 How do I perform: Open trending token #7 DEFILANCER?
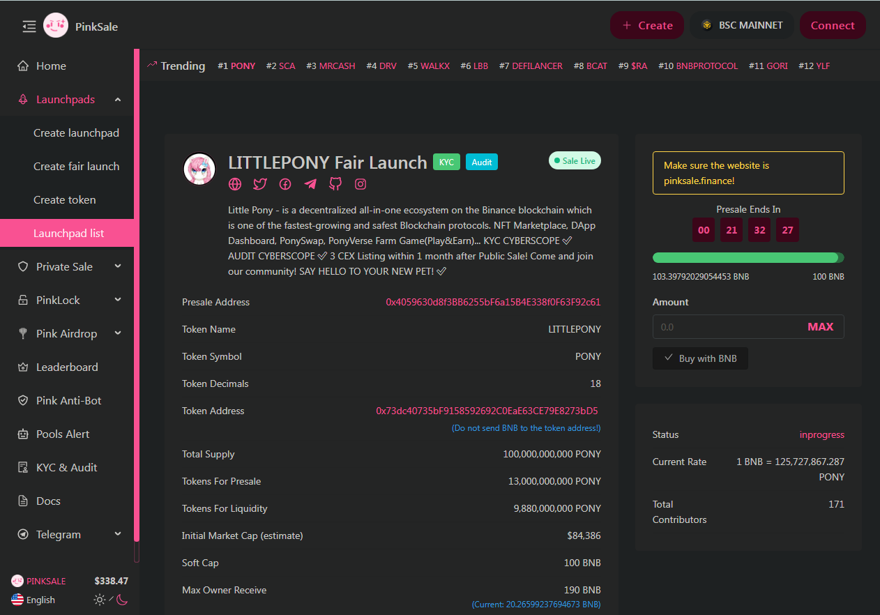pos(531,66)
